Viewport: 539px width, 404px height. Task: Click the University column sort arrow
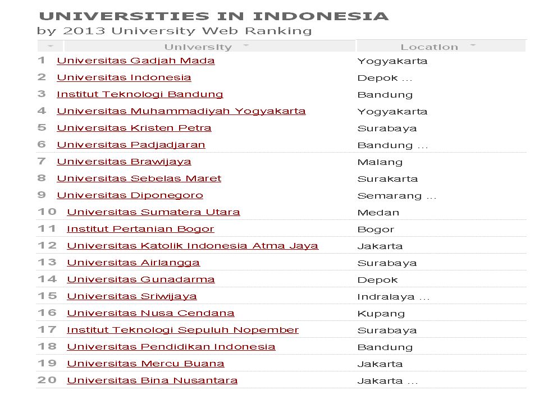[246, 45]
